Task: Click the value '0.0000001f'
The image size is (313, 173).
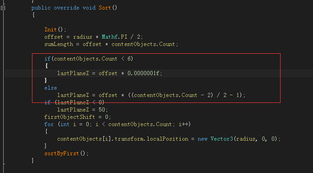Action: (x=143, y=73)
